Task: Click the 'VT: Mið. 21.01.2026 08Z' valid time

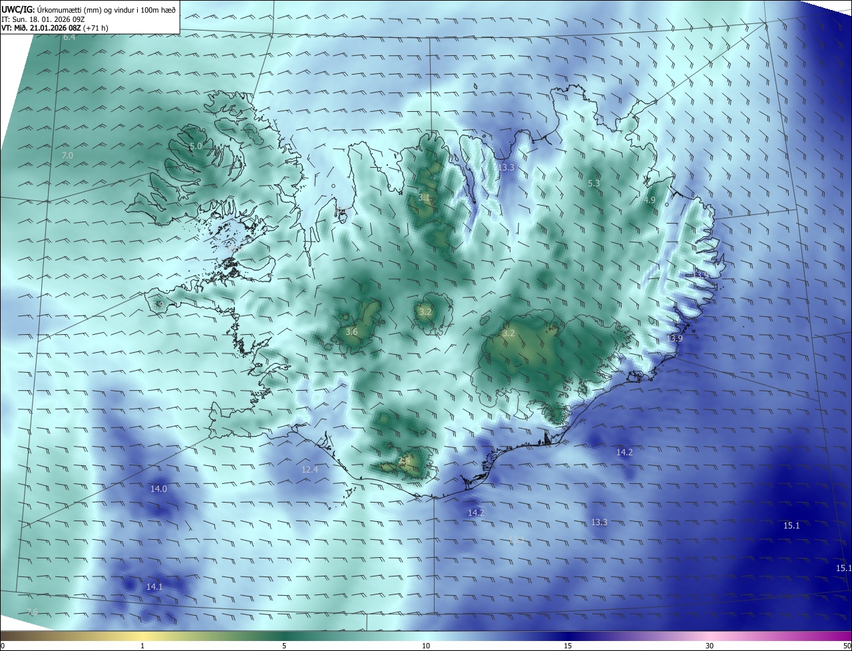Action: point(41,28)
